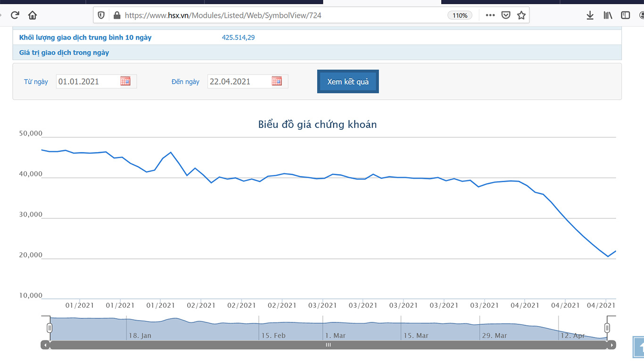Bookmark this page with the star
The height and width of the screenshot is (361, 644).
[521, 15]
